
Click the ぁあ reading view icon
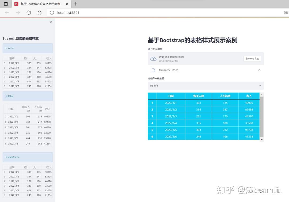coord(286,12)
